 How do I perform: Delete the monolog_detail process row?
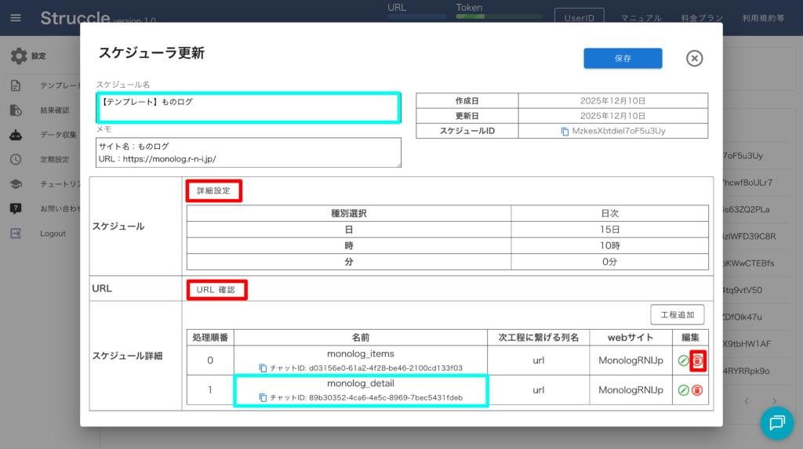697,390
